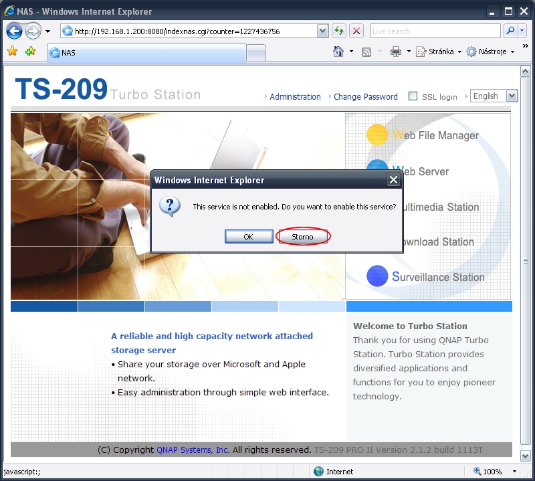Click the blue Surveillance Station circle icon
Screen dimensions: 535x481
click(x=377, y=276)
